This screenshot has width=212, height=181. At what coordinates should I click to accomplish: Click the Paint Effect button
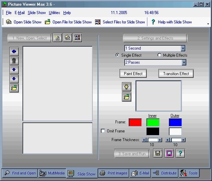133,74
